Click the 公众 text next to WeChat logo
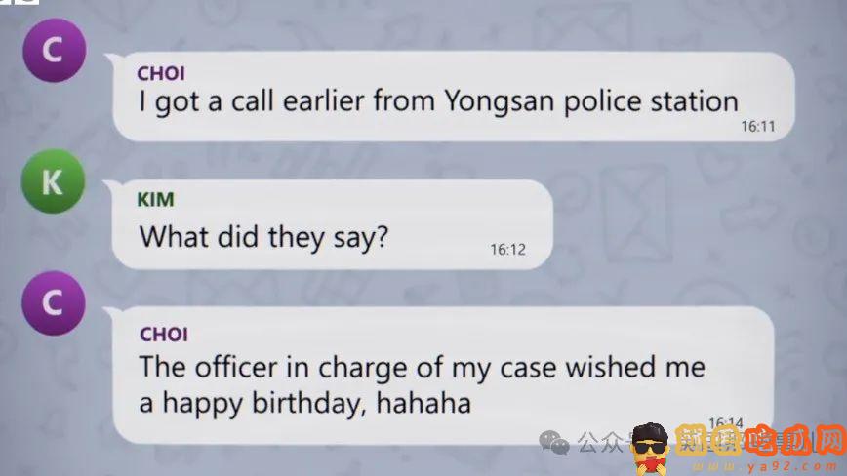This screenshot has width=847, height=476. pyautogui.click(x=601, y=443)
